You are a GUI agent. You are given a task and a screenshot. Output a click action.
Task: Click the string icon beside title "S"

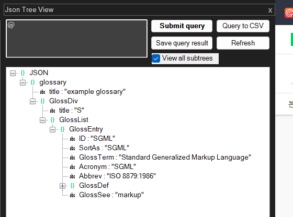[x=52, y=111]
